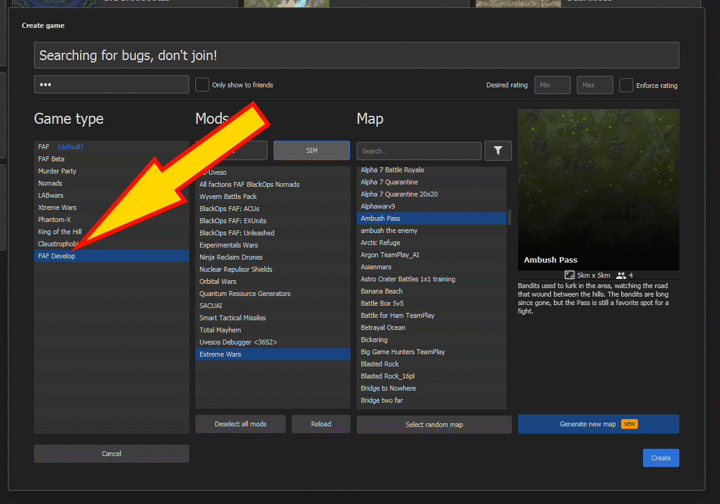The width and height of the screenshot is (720, 504).
Task: Focus the game title input field
Action: pos(356,55)
